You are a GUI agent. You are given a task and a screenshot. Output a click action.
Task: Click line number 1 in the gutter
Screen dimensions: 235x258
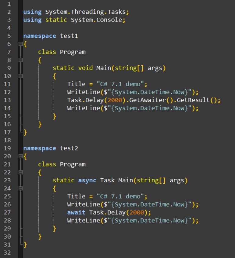pos(9,4)
